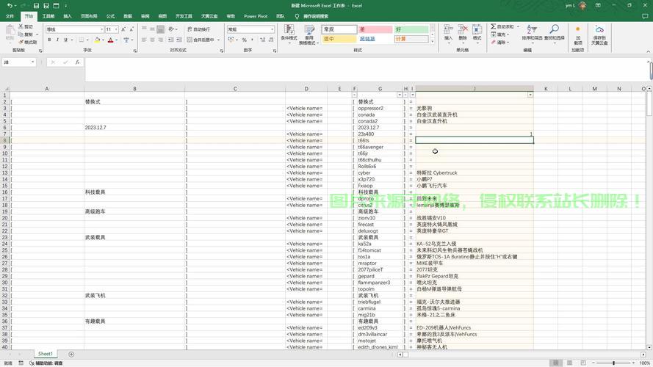Open the font size dropdown
Viewport: 653px width, 367px height.
click(x=116, y=29)
